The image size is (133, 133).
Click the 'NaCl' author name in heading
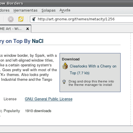38,41
